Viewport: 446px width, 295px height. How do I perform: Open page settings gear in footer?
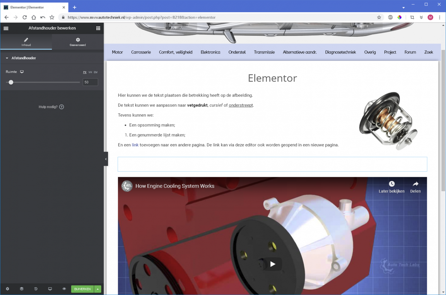8,289
